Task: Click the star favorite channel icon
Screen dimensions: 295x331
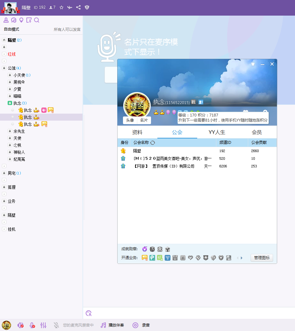Action: 61,8
